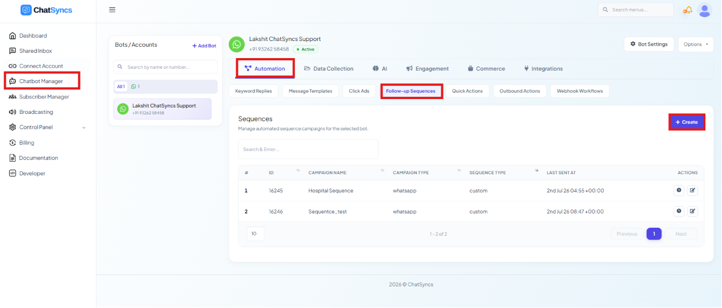
Task: Open Follow-up Sequences
Action: point(411,91)
